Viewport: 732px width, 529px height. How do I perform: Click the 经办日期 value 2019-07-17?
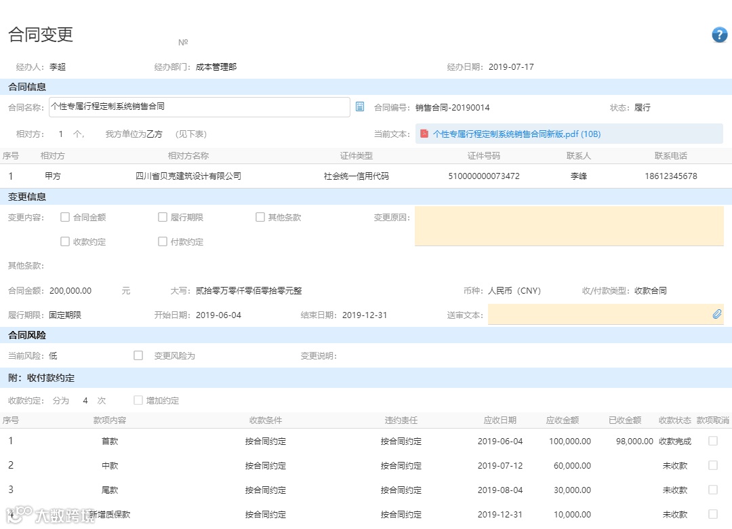pyautogui.click(x=511, y=67)
